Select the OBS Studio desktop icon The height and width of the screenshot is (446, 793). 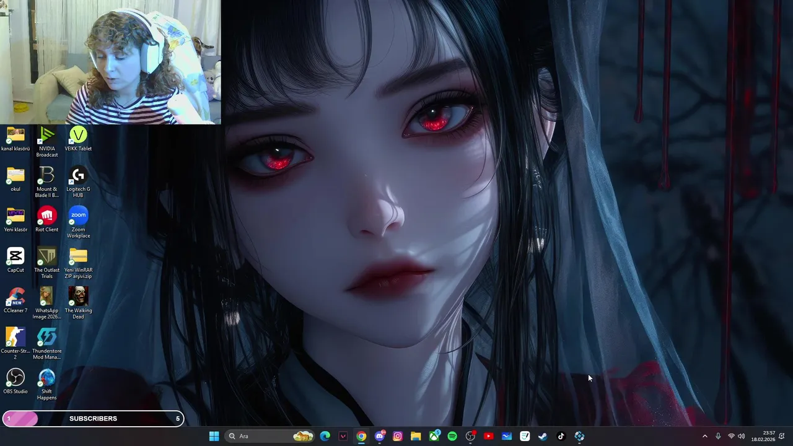15,382
